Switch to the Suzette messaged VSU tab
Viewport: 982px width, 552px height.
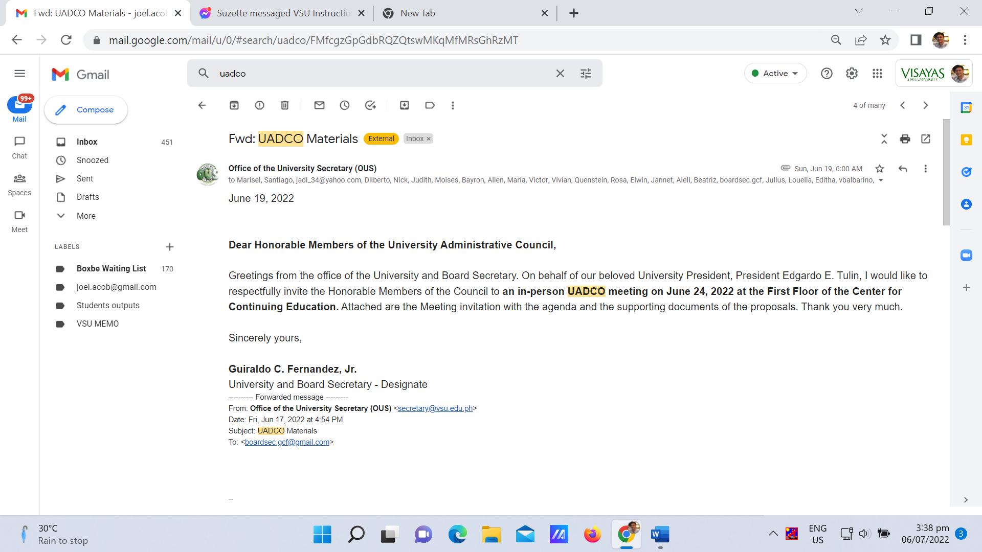click(283, 13)
